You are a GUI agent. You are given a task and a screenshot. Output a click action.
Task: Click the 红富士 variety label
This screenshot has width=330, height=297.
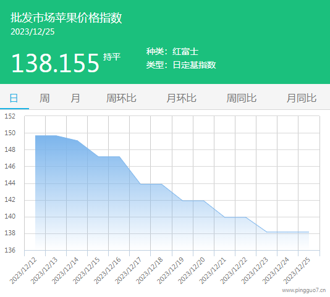pyautogui.click(x=185, y=51)
